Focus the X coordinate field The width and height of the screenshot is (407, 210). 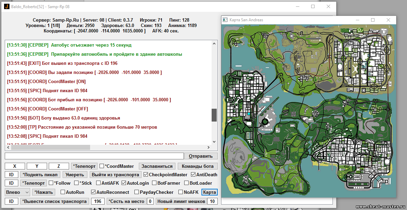click(15, 166)
